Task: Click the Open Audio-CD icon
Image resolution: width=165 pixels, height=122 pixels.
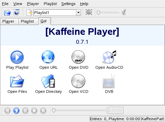Action: pyautogui.click(x=109, y=57)
